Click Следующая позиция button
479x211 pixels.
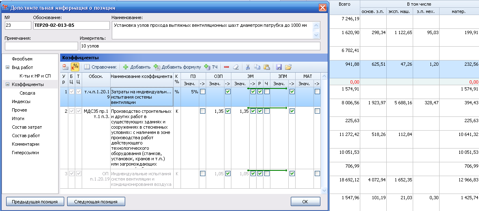tap(96, 202)
